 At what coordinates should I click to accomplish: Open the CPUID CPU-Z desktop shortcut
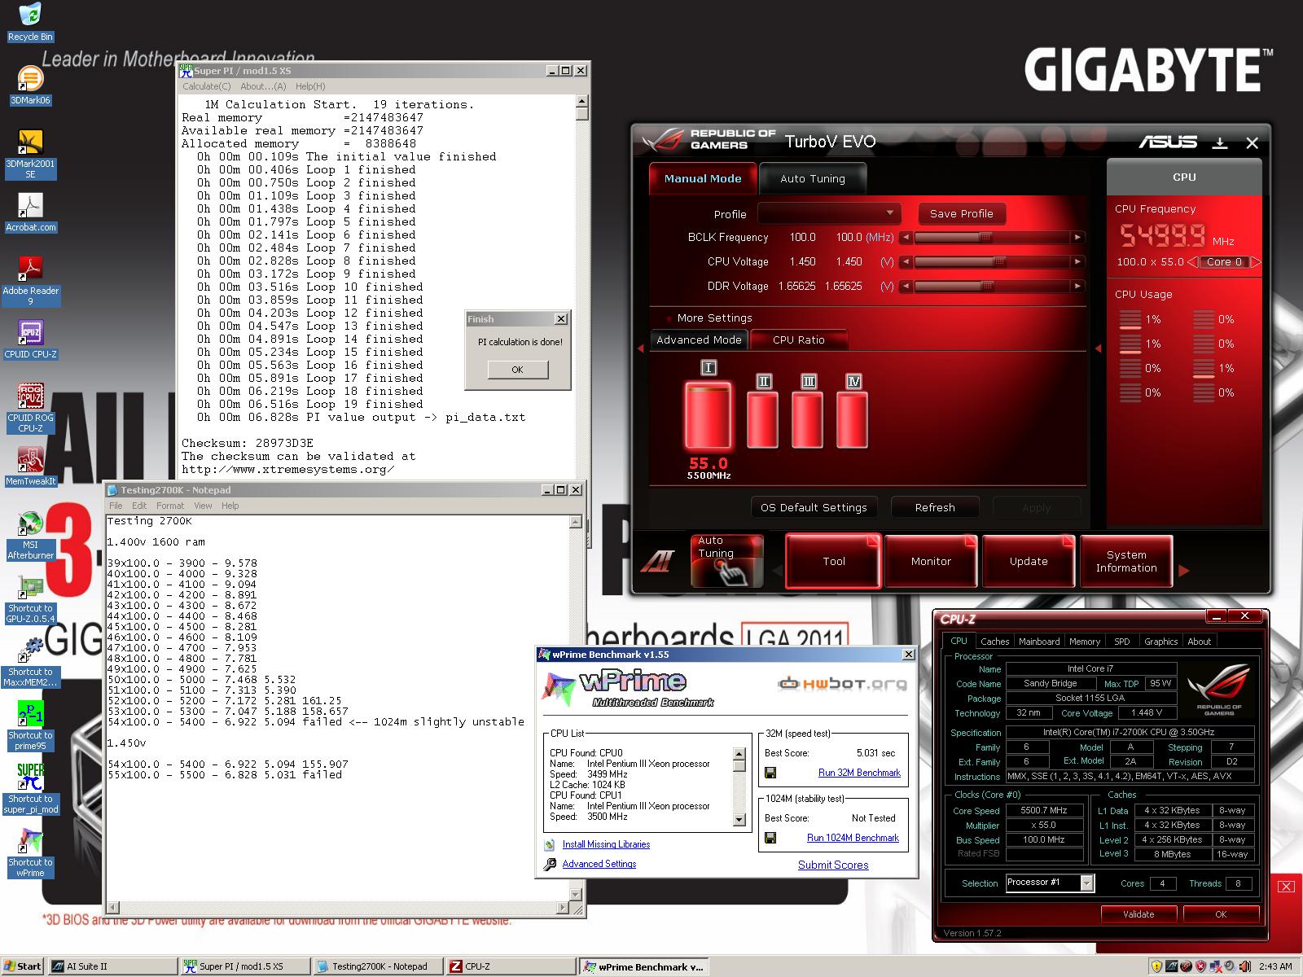pyautogui.click(x=30, y=340)
